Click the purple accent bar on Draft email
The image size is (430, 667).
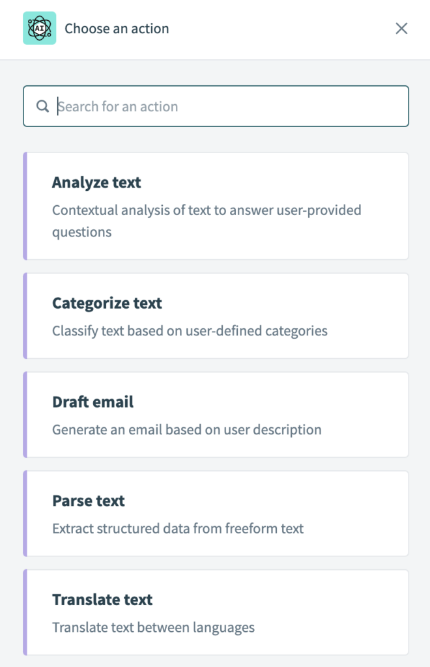pos(25,415)
